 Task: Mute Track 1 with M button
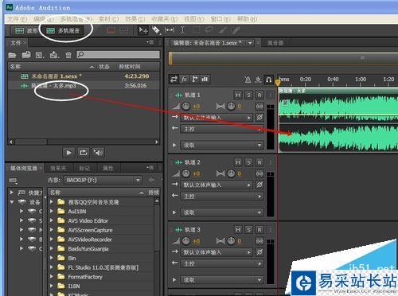pos(238,95)
